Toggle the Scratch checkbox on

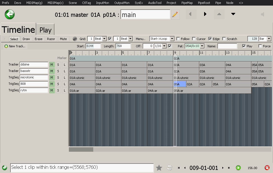(224, 39)
